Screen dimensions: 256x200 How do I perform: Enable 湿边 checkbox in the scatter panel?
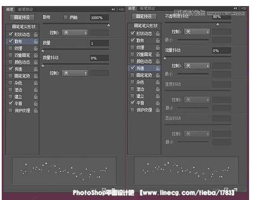(x=10, y=90)
